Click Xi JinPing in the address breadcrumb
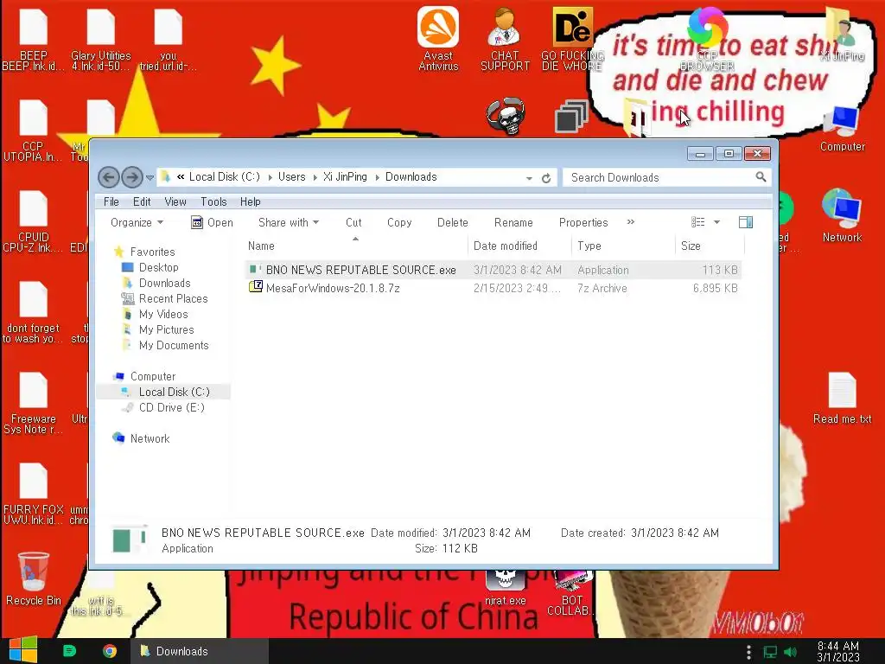Viewport: 885px width, 664px height. [345, 176]
